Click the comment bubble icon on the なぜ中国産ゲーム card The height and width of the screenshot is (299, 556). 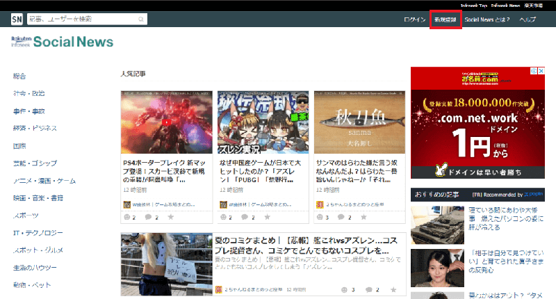pyautogui.click(x=245, y=217)
